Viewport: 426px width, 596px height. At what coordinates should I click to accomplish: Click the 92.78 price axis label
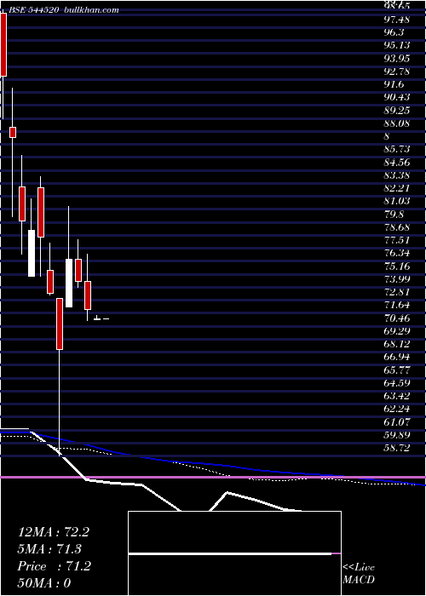tap(397, 71)
